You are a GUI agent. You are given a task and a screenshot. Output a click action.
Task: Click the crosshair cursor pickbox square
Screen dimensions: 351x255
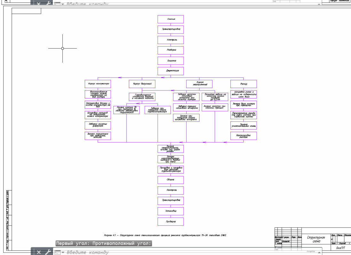(62, 48)
